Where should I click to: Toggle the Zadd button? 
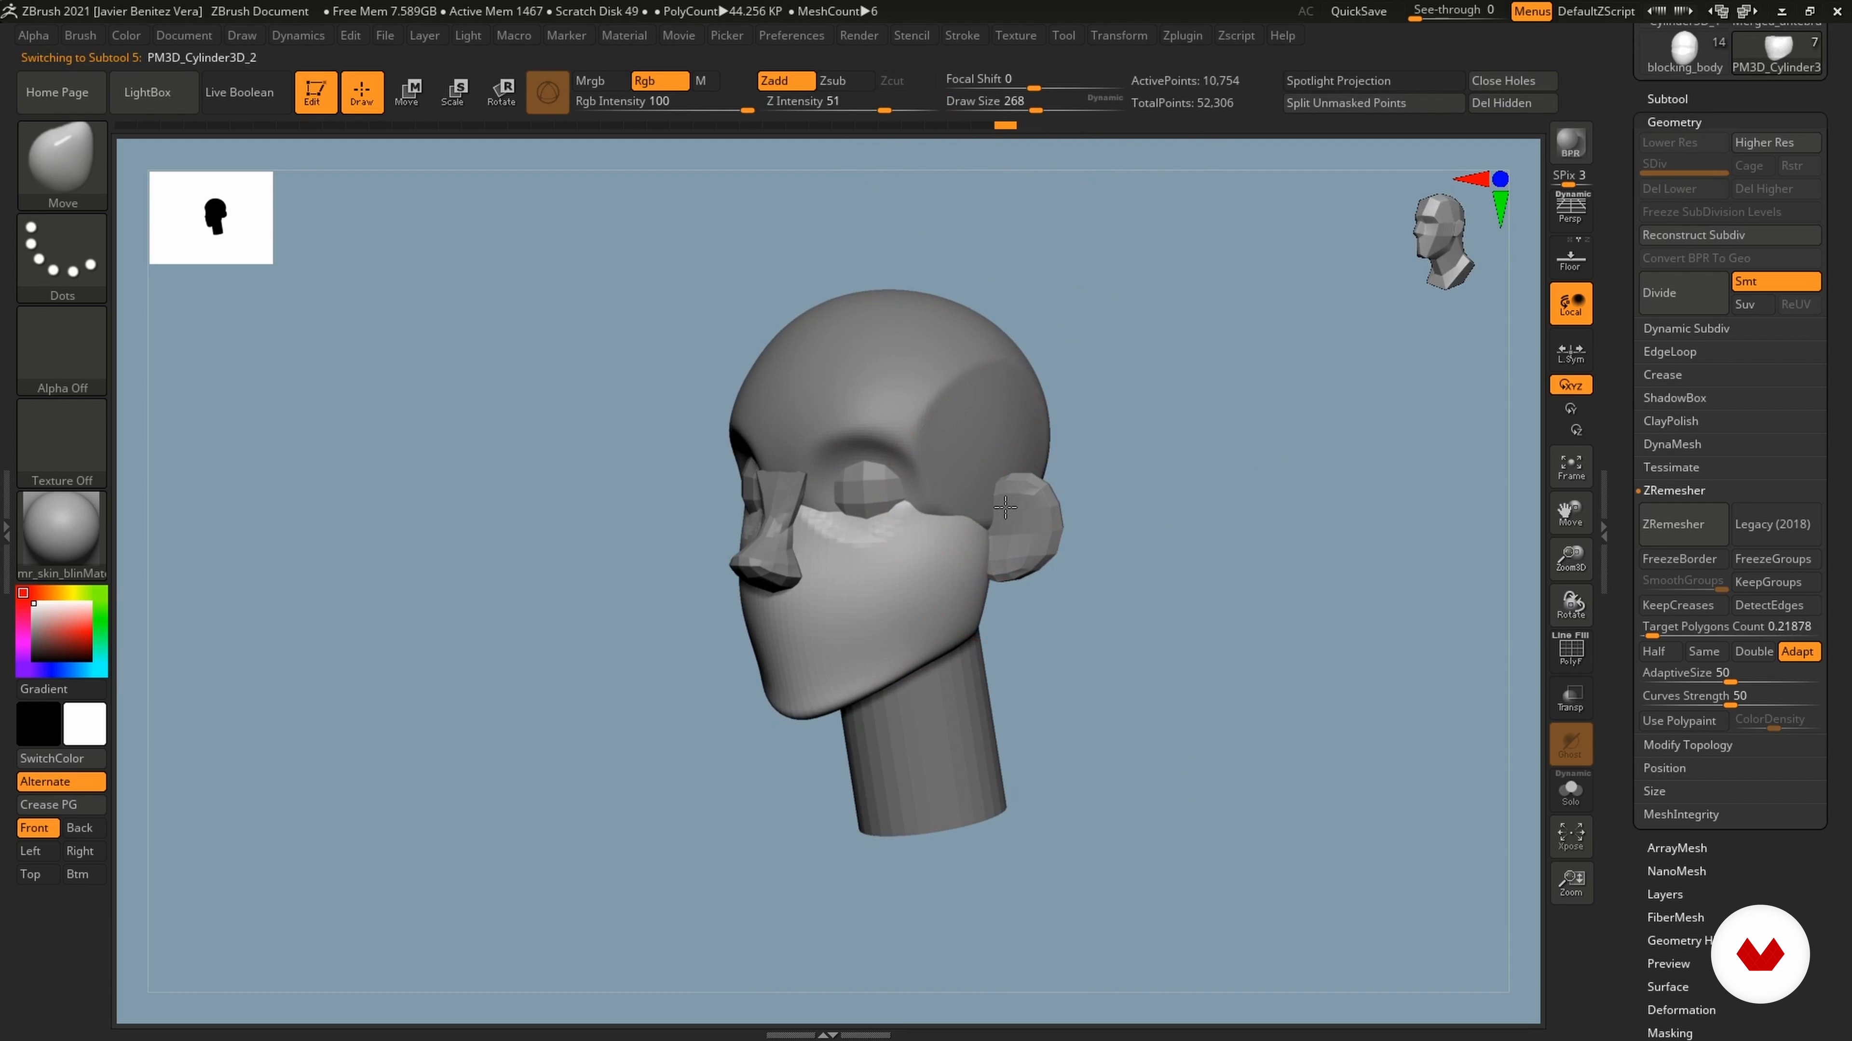786,80
